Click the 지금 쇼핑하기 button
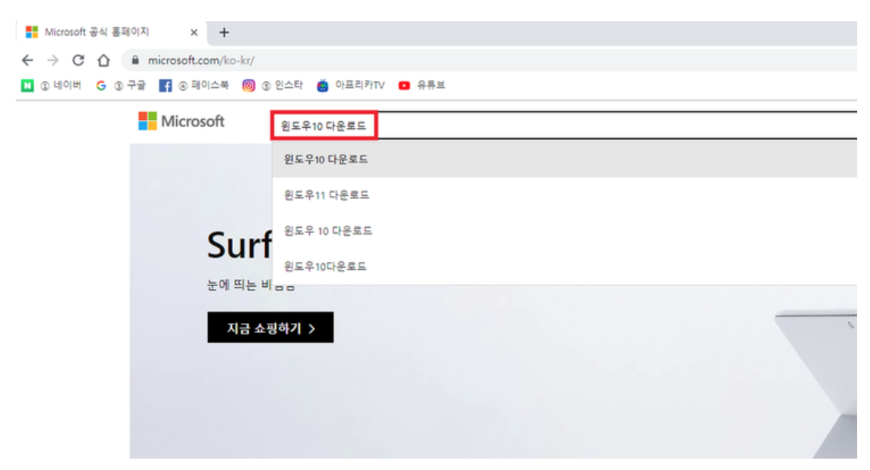870x470 pixels. coord(270,327)
